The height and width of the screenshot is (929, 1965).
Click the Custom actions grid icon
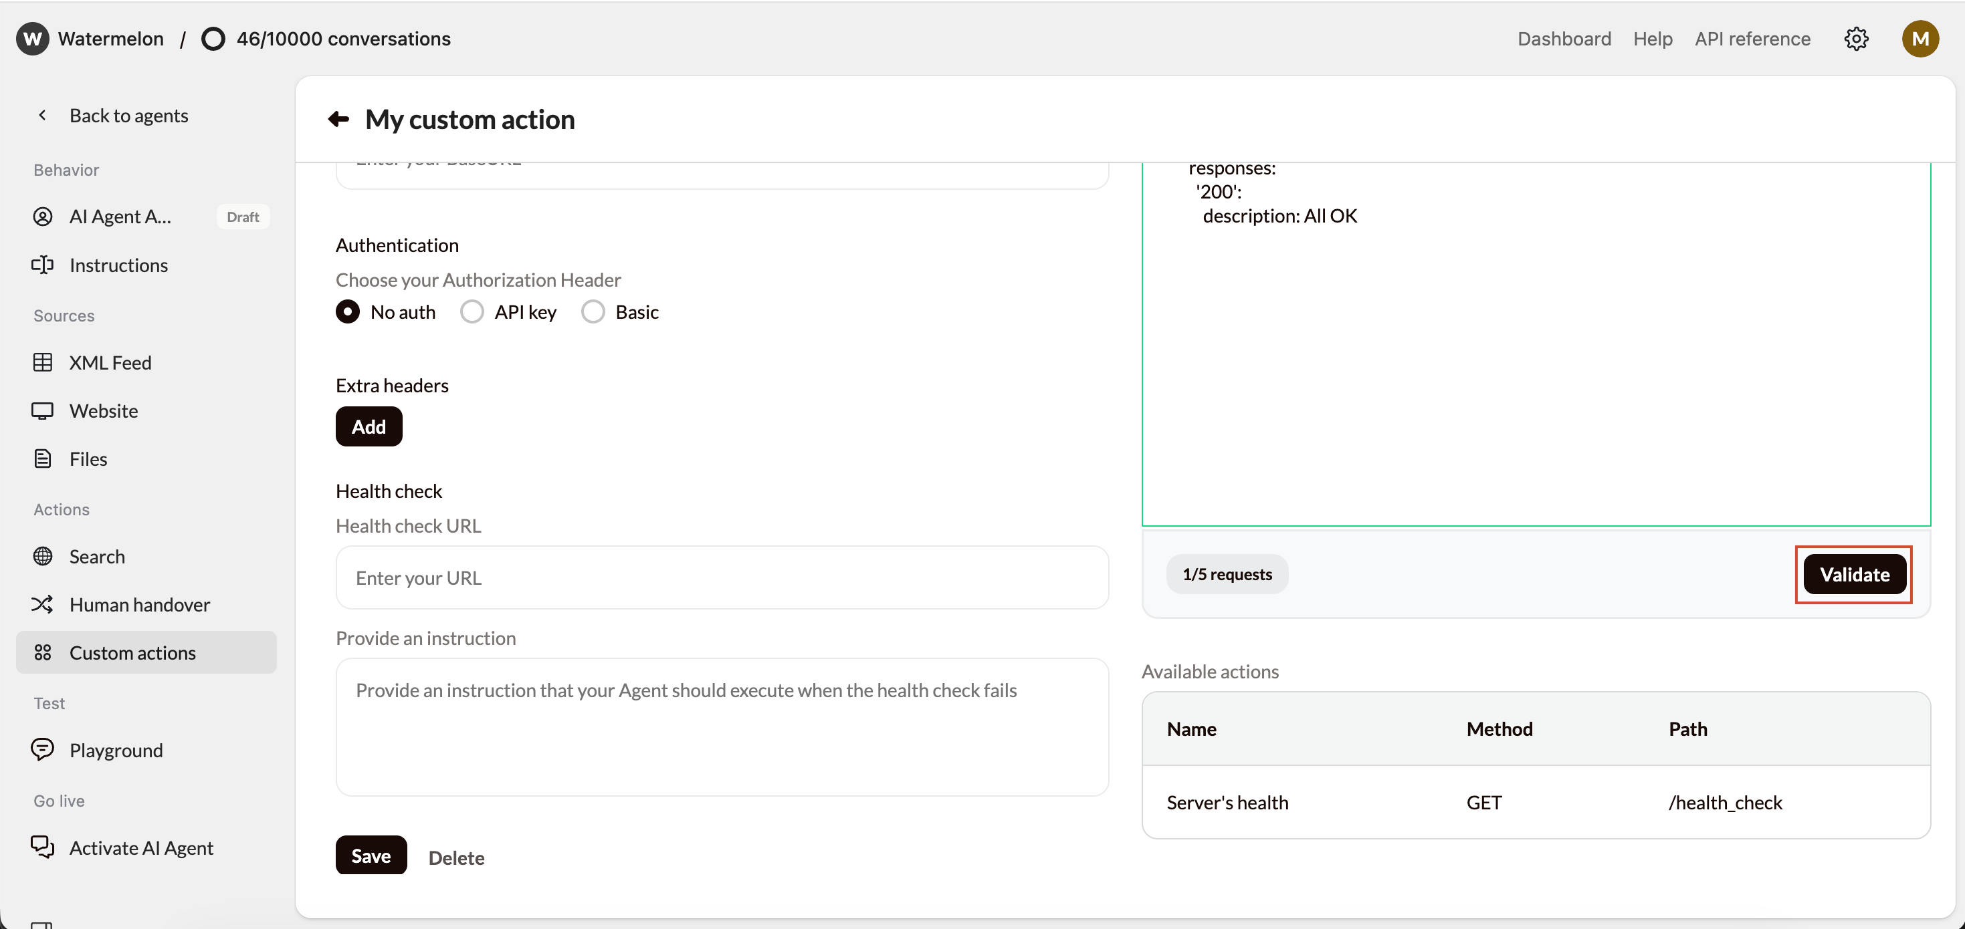pos(43,653)
